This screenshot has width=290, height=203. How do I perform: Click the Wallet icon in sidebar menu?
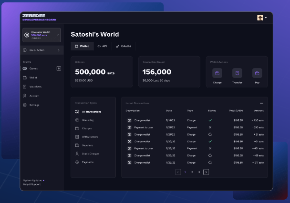click(x=25, y=77)
